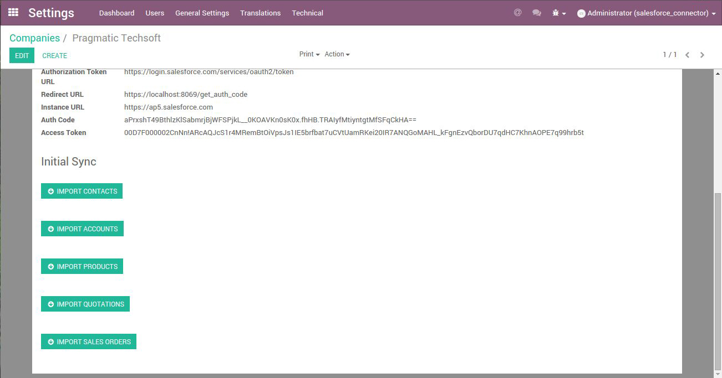The width and height of the screenshot is (722, 378).
Task: Click the Access Token value
Action: tap(354, 133)
